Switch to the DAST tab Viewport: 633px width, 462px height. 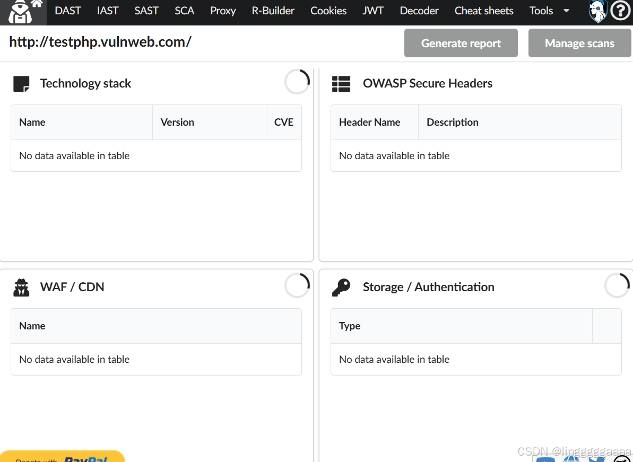coord(68,11)
